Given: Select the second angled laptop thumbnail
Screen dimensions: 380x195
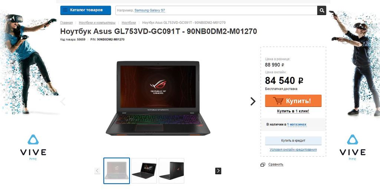Looking at the screenshot, I should click(x=144, y=171).
